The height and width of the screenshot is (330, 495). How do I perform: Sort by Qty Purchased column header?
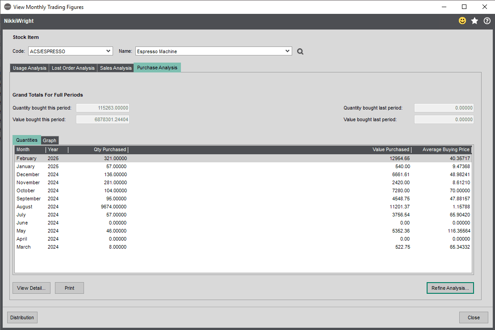point(98,149)
